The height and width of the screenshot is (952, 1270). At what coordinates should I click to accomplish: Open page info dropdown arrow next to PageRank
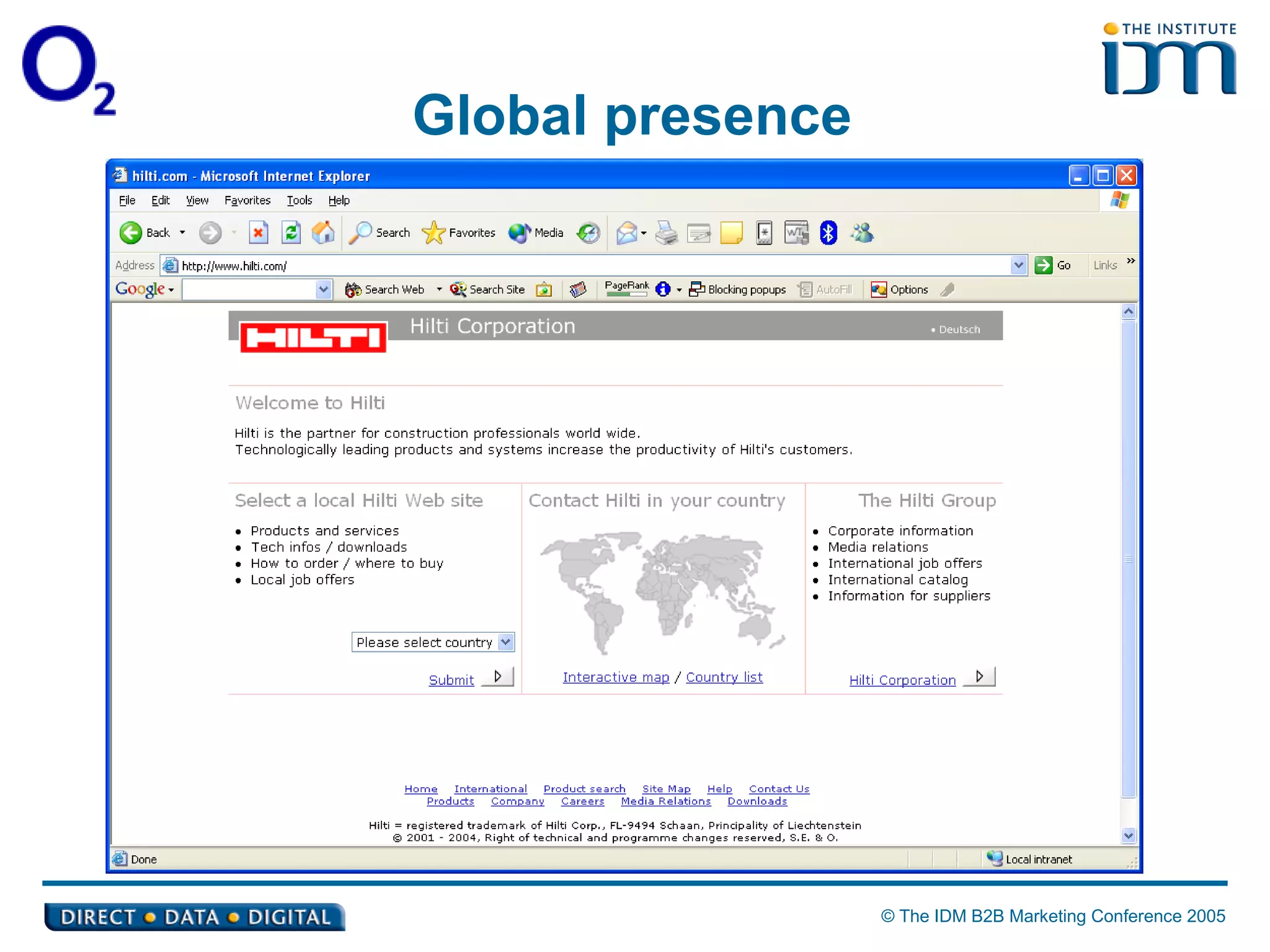(679, 289)
